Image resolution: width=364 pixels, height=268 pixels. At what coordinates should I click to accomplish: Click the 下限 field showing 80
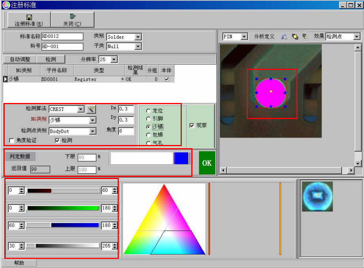coord(87,158)
